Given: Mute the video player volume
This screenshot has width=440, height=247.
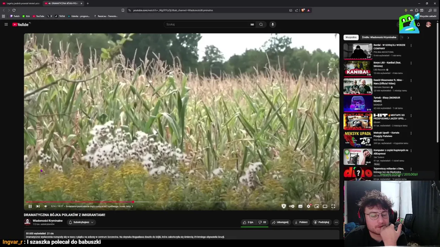Looking at the screenshot, I should [45, 206].
